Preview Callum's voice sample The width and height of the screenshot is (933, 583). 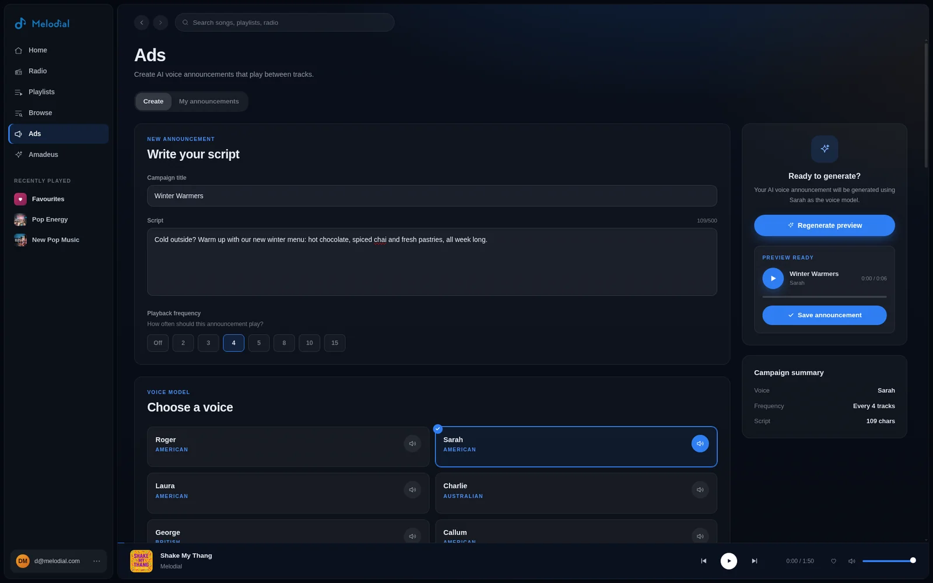coord(700,536)
